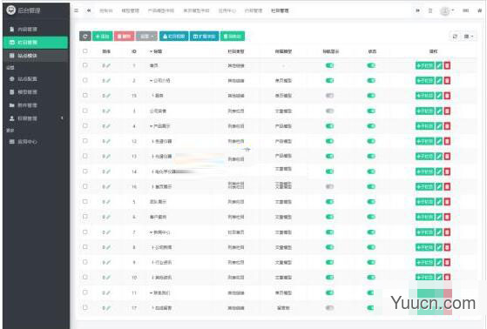Switch to the 模型管理 tab in top bar
This screenshot has width=487, height=329.
point(130,10)
